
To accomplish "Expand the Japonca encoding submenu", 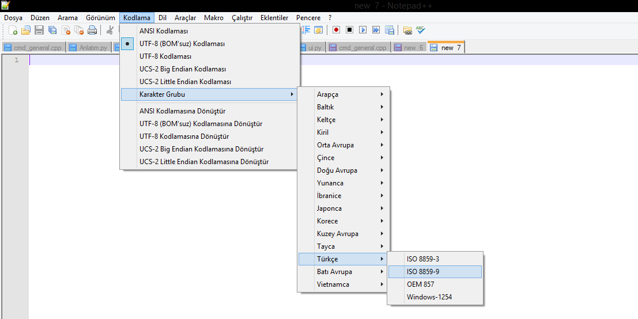I will (343, 208).
